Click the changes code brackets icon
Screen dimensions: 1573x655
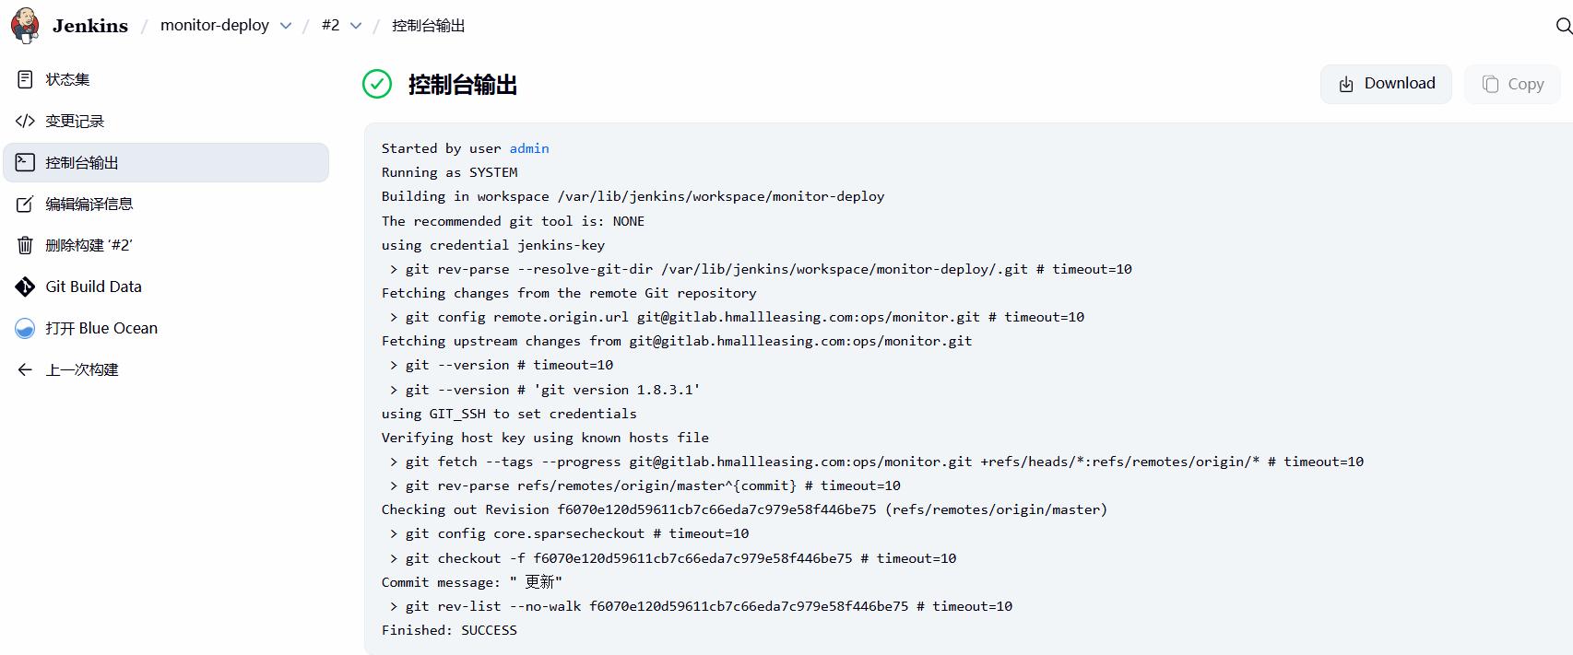click(26, 121)
